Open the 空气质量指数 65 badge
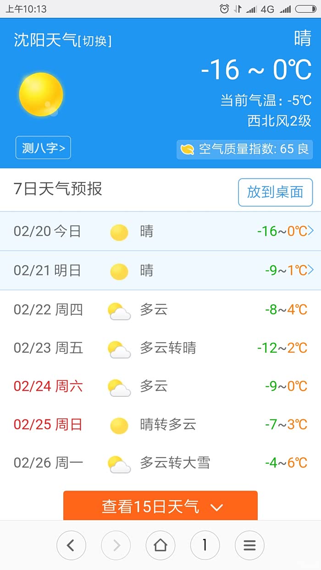The height and width of the screenshot is (570, 321). pyautogui.click(x=244, y=149)
